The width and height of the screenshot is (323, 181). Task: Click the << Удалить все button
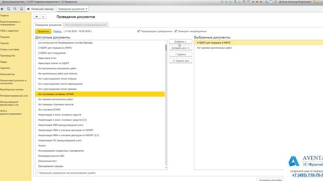pos(181,61)
